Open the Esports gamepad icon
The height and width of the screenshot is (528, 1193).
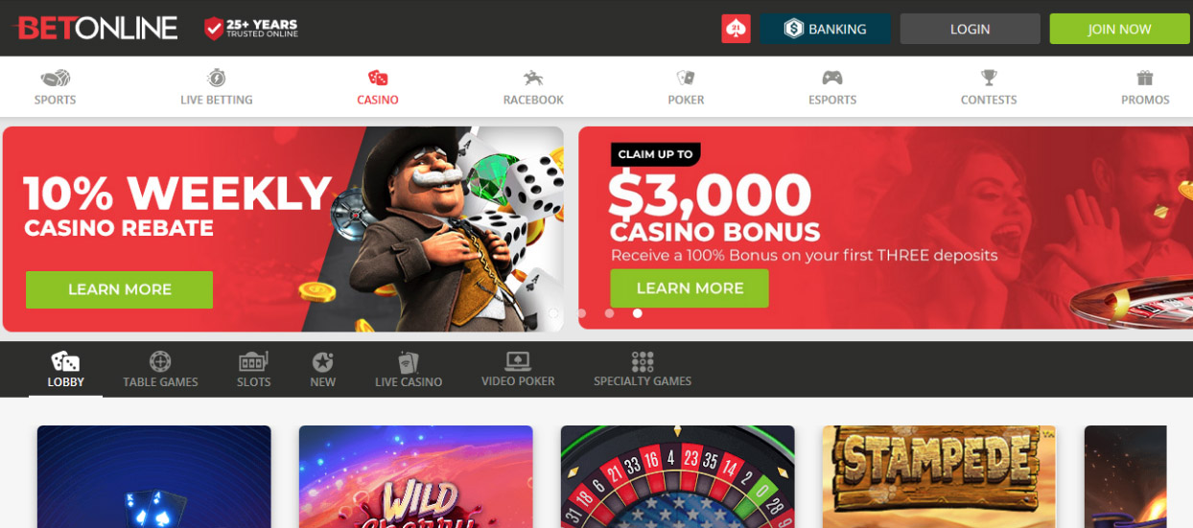[831, 79]
